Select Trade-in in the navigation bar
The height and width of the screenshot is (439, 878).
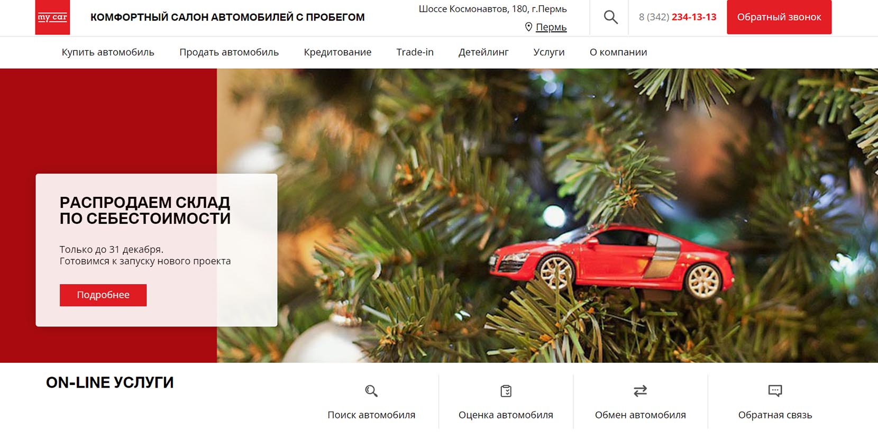pos(415,52)
